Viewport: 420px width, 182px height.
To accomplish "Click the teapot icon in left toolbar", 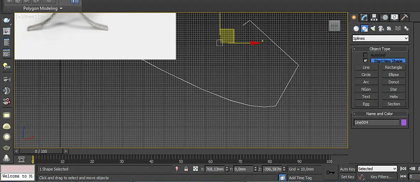I will point(6,20).
